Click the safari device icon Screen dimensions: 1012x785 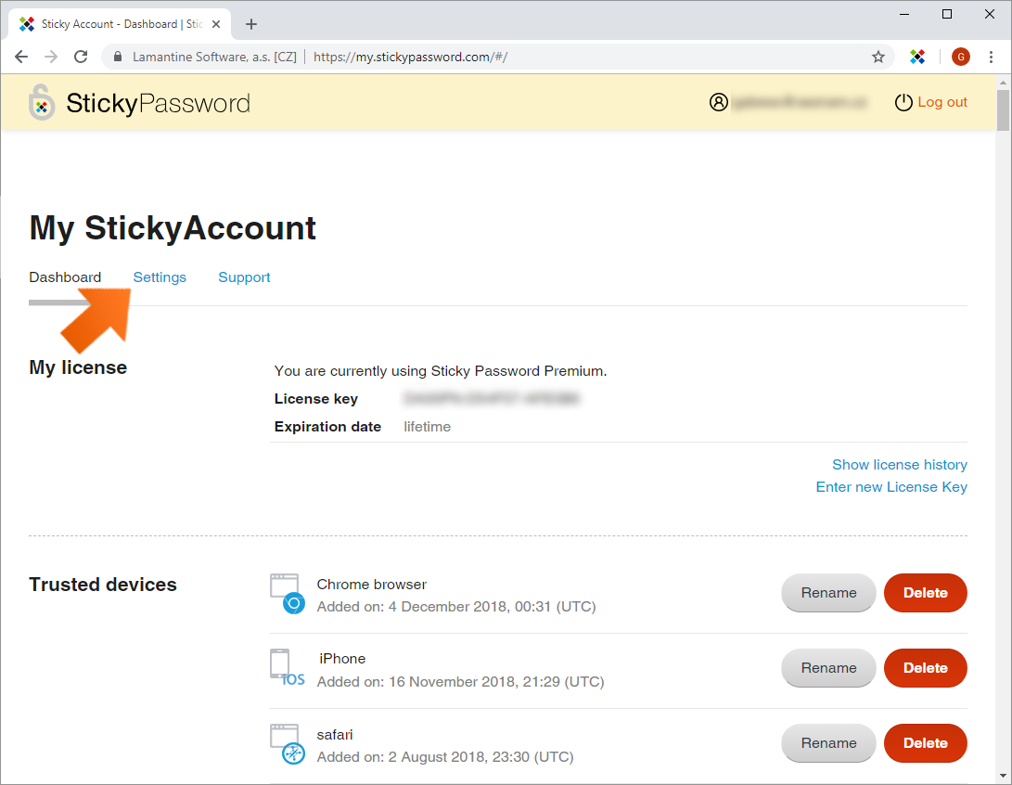point(288,743)
